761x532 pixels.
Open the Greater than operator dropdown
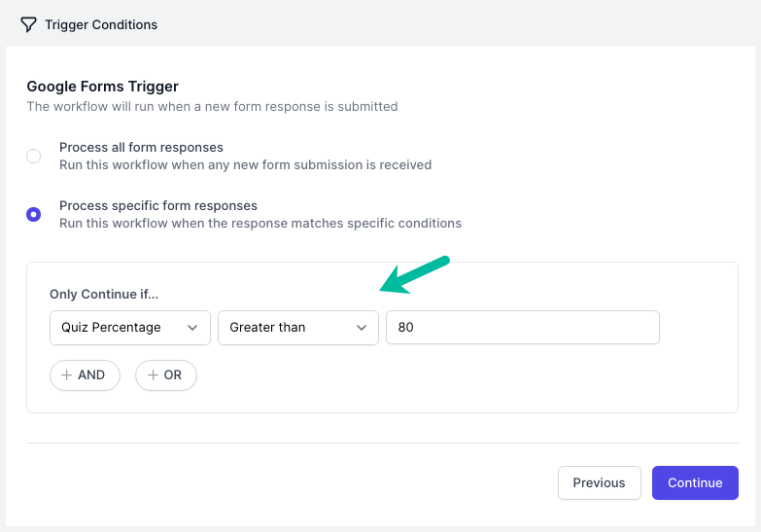(x=298, y=328)
